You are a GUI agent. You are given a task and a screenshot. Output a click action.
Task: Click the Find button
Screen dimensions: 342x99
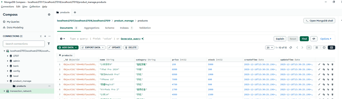pyautogui.click(x=304, y=39)
